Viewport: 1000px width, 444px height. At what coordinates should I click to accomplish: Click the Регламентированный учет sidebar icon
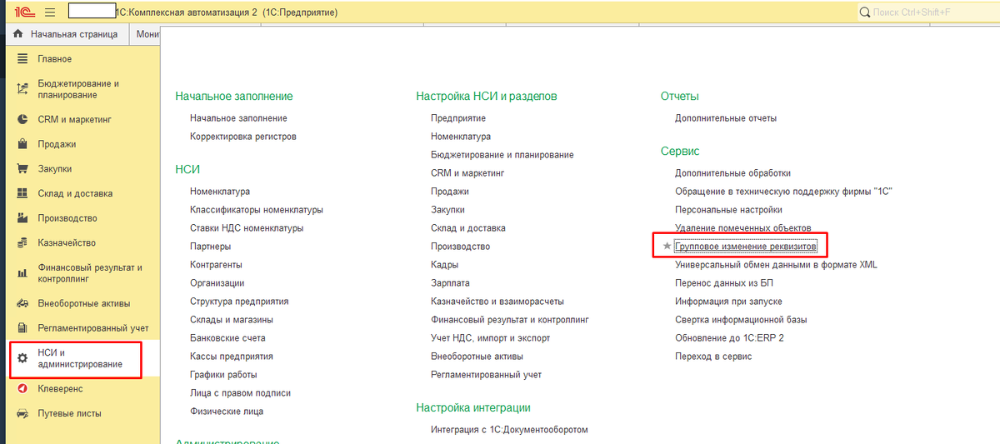[22, 328]
